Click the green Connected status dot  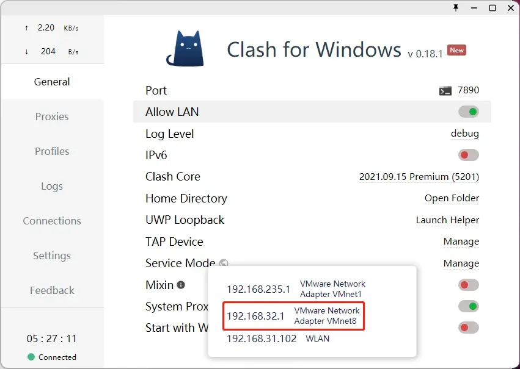31,357
